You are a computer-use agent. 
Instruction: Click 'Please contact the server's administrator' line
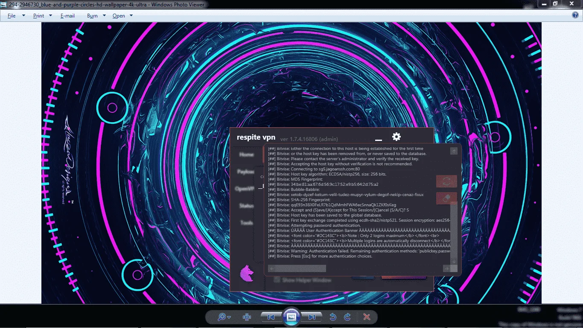click(x=344, y=159)
